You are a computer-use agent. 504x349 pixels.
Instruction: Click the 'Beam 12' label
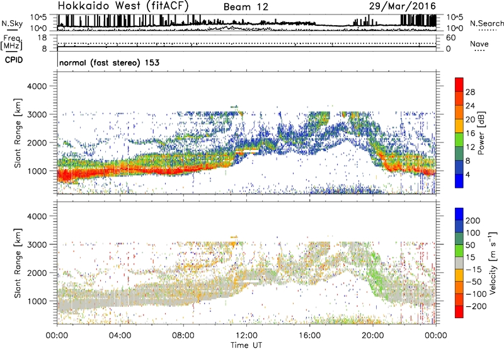tap(246, 7)
